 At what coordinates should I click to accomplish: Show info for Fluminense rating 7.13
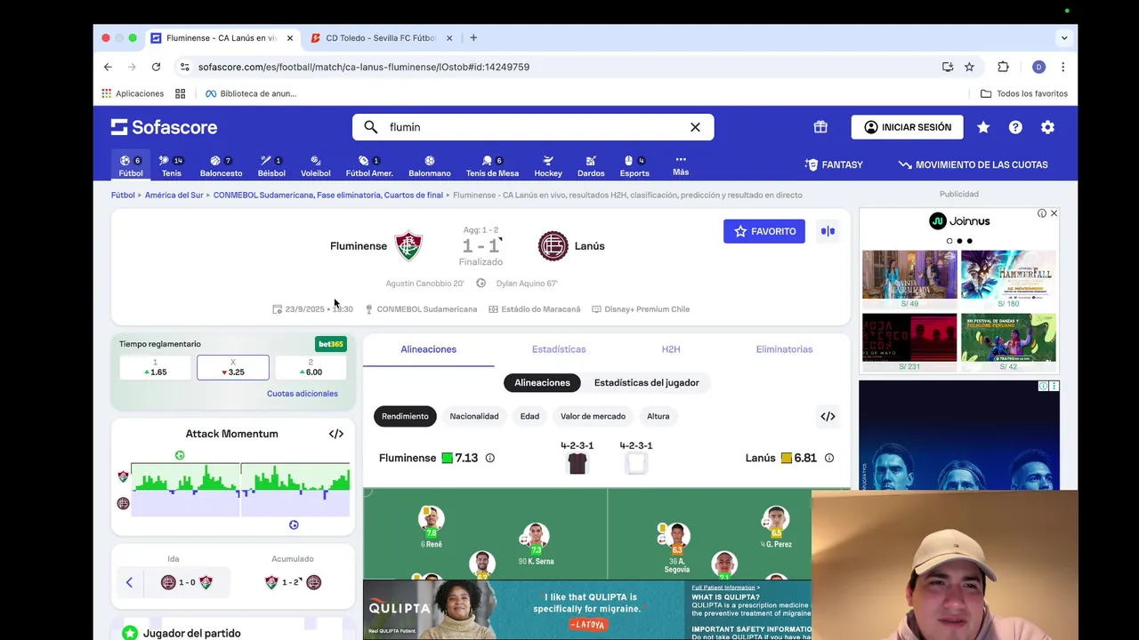[x=489, y=458]
